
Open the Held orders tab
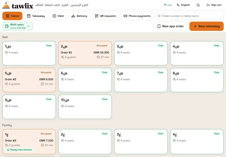coord(58,16)
